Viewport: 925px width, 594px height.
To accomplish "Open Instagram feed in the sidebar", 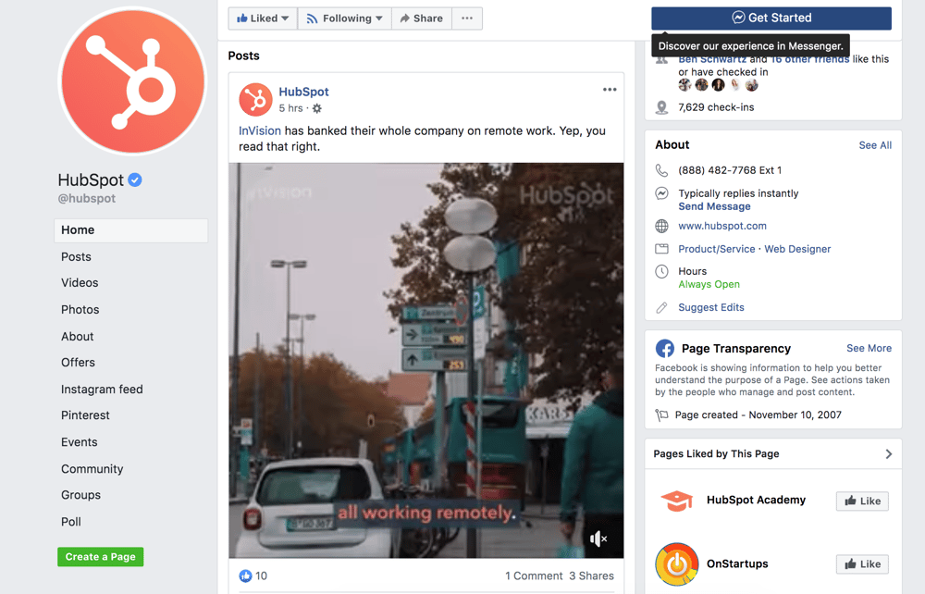I will pyautogui.click(x=102, y=390).
